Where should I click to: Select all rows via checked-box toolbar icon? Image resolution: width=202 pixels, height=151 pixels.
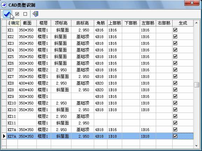click(17, 14)
